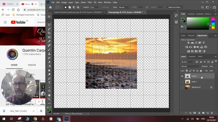Select the Brush tool
Image resolution: width=218 pixels, height=122 pixels.
coord(49,49)
